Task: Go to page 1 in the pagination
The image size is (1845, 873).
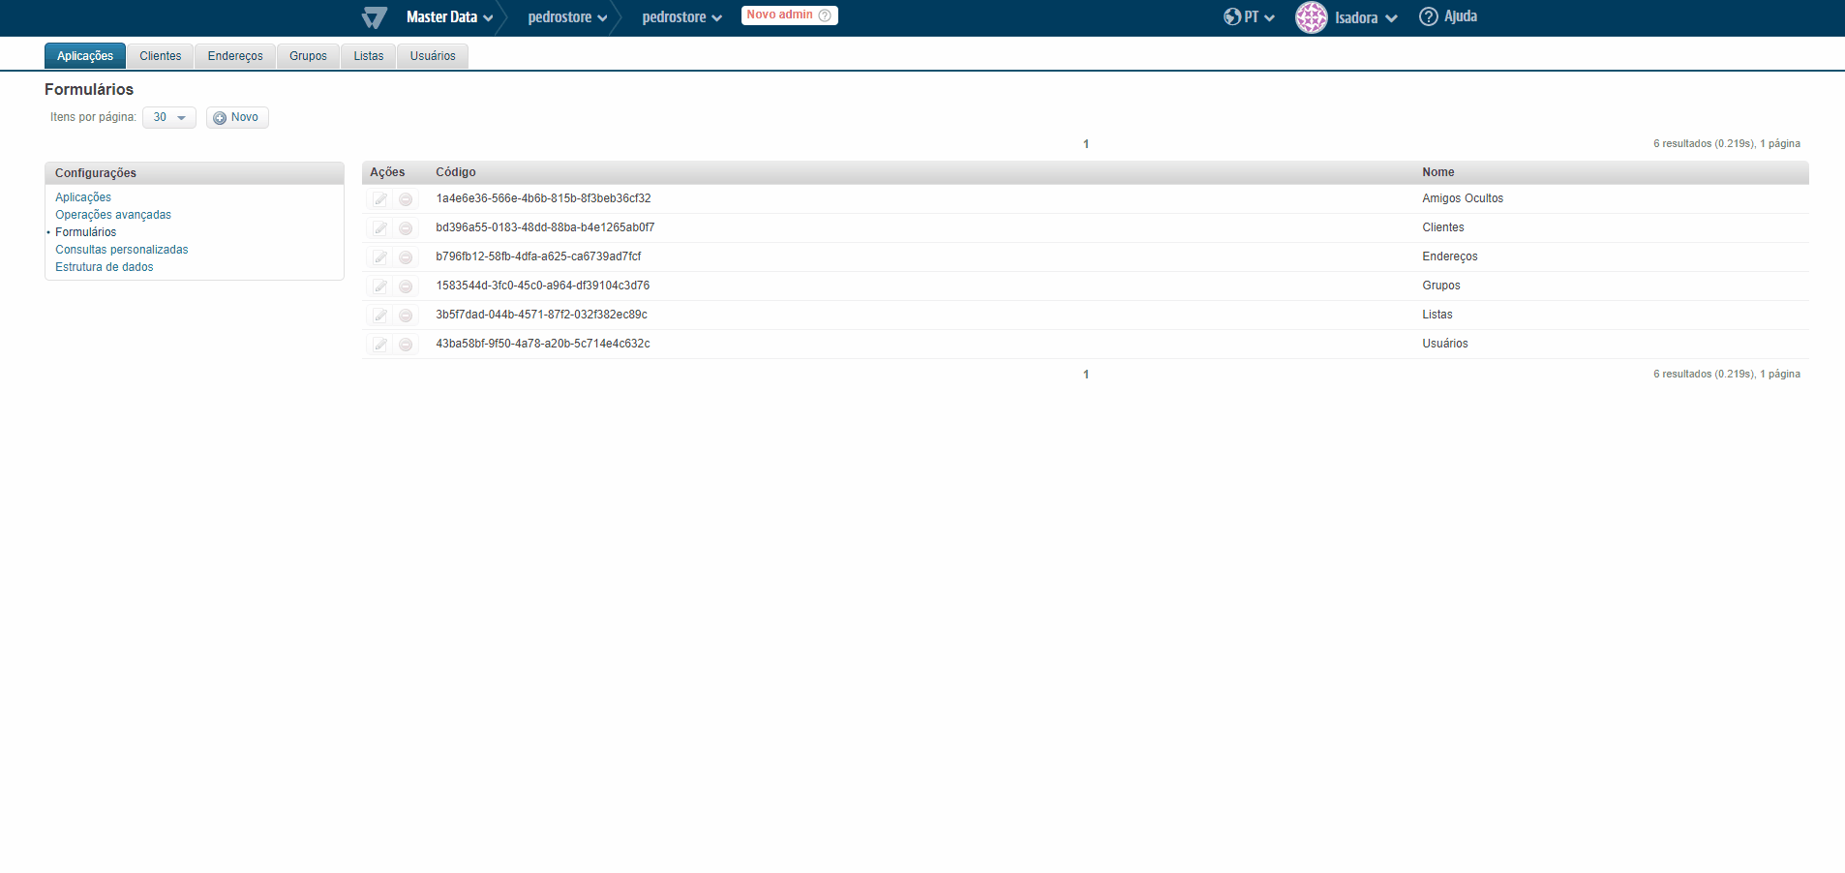Action: pyautogui.click(x=1085, y=144)
